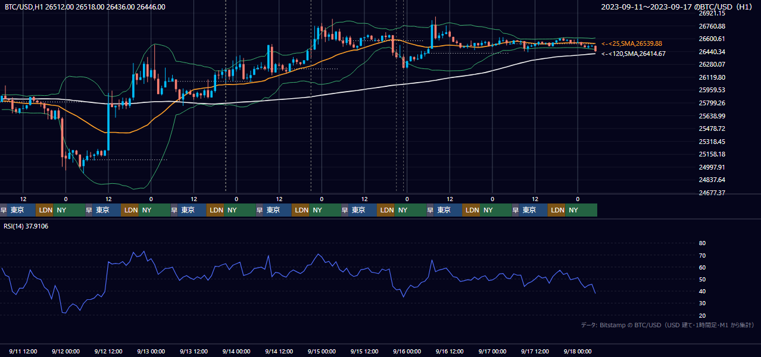Select time axis label 9/12 12:00
The image size is (761, 357).
109,351
